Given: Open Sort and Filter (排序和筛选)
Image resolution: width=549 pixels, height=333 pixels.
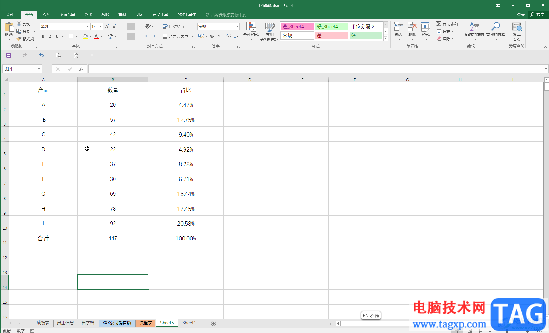Looking at the screenshot, I should [474, 31].
